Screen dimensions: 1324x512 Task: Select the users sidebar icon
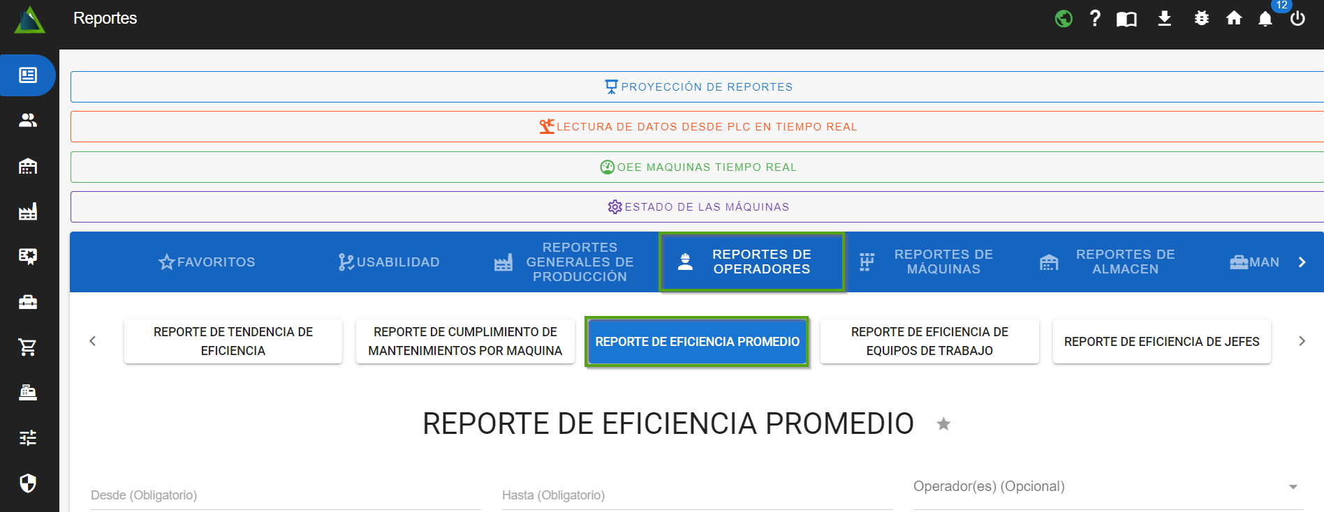pyautogui.click(x=28, y=121)
